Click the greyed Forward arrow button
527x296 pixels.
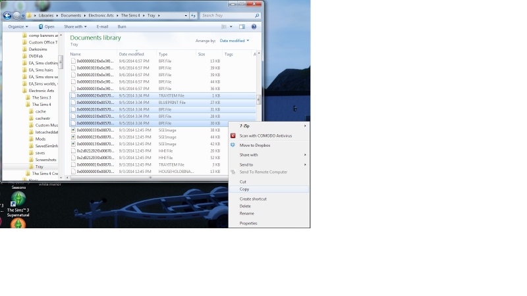click(x=16, y=15)
